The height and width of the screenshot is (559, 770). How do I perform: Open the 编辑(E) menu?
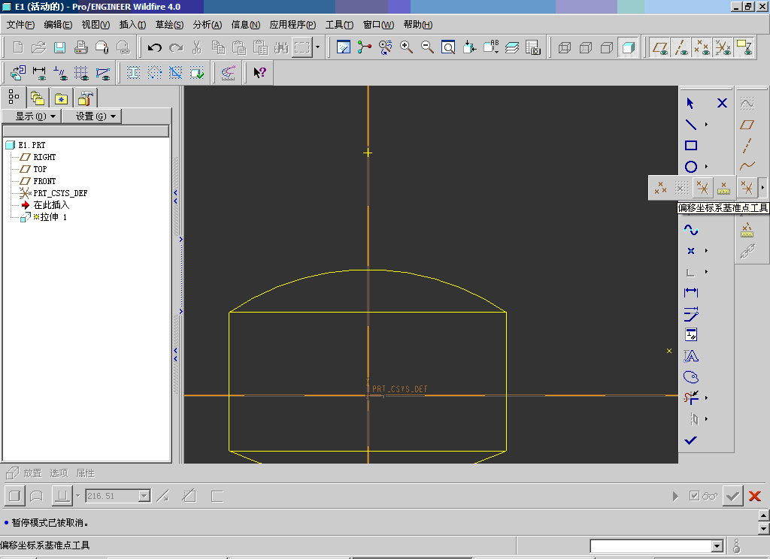pyautogui.click(x=58, y=25)
